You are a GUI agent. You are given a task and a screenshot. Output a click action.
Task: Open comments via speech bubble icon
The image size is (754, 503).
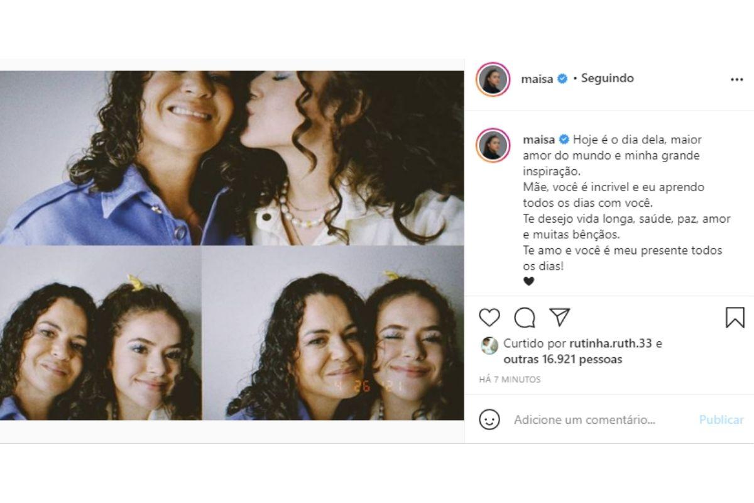pos(524,318)
